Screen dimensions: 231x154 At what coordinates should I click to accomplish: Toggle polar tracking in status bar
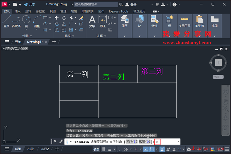[x=126, y=149]
